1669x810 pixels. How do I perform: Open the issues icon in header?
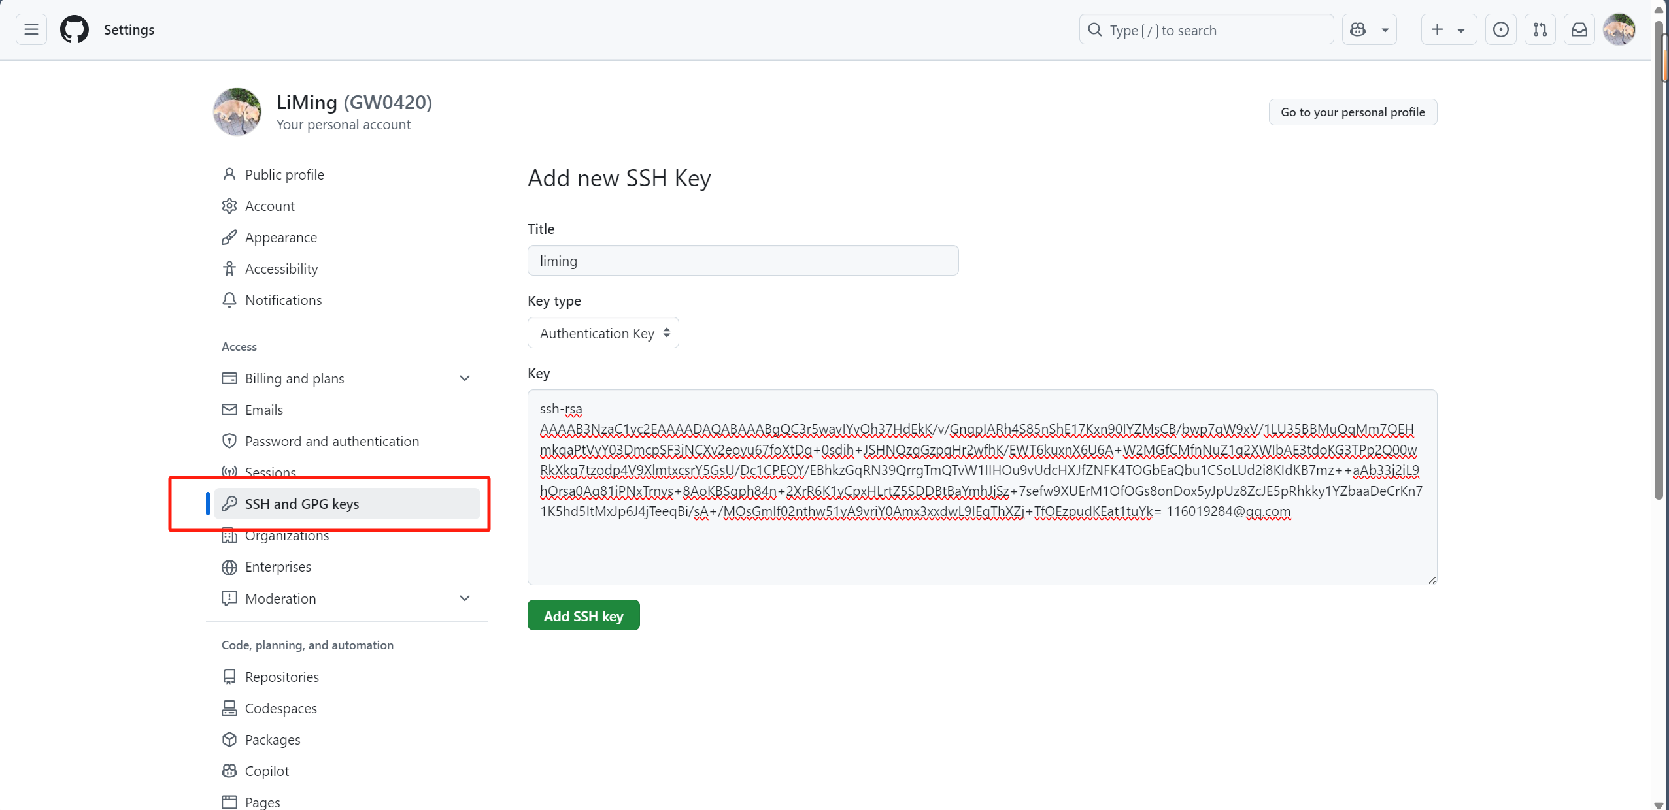point(1500,30)
